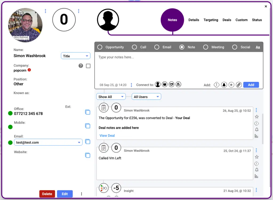Star the converted Deal note
The height and width of the screenshot is (200, 273).
pyautogui.click(x=256, y=117)
